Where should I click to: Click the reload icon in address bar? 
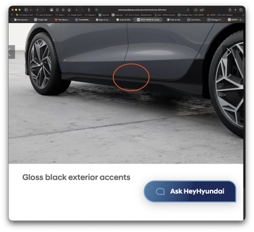click(188, 10)
